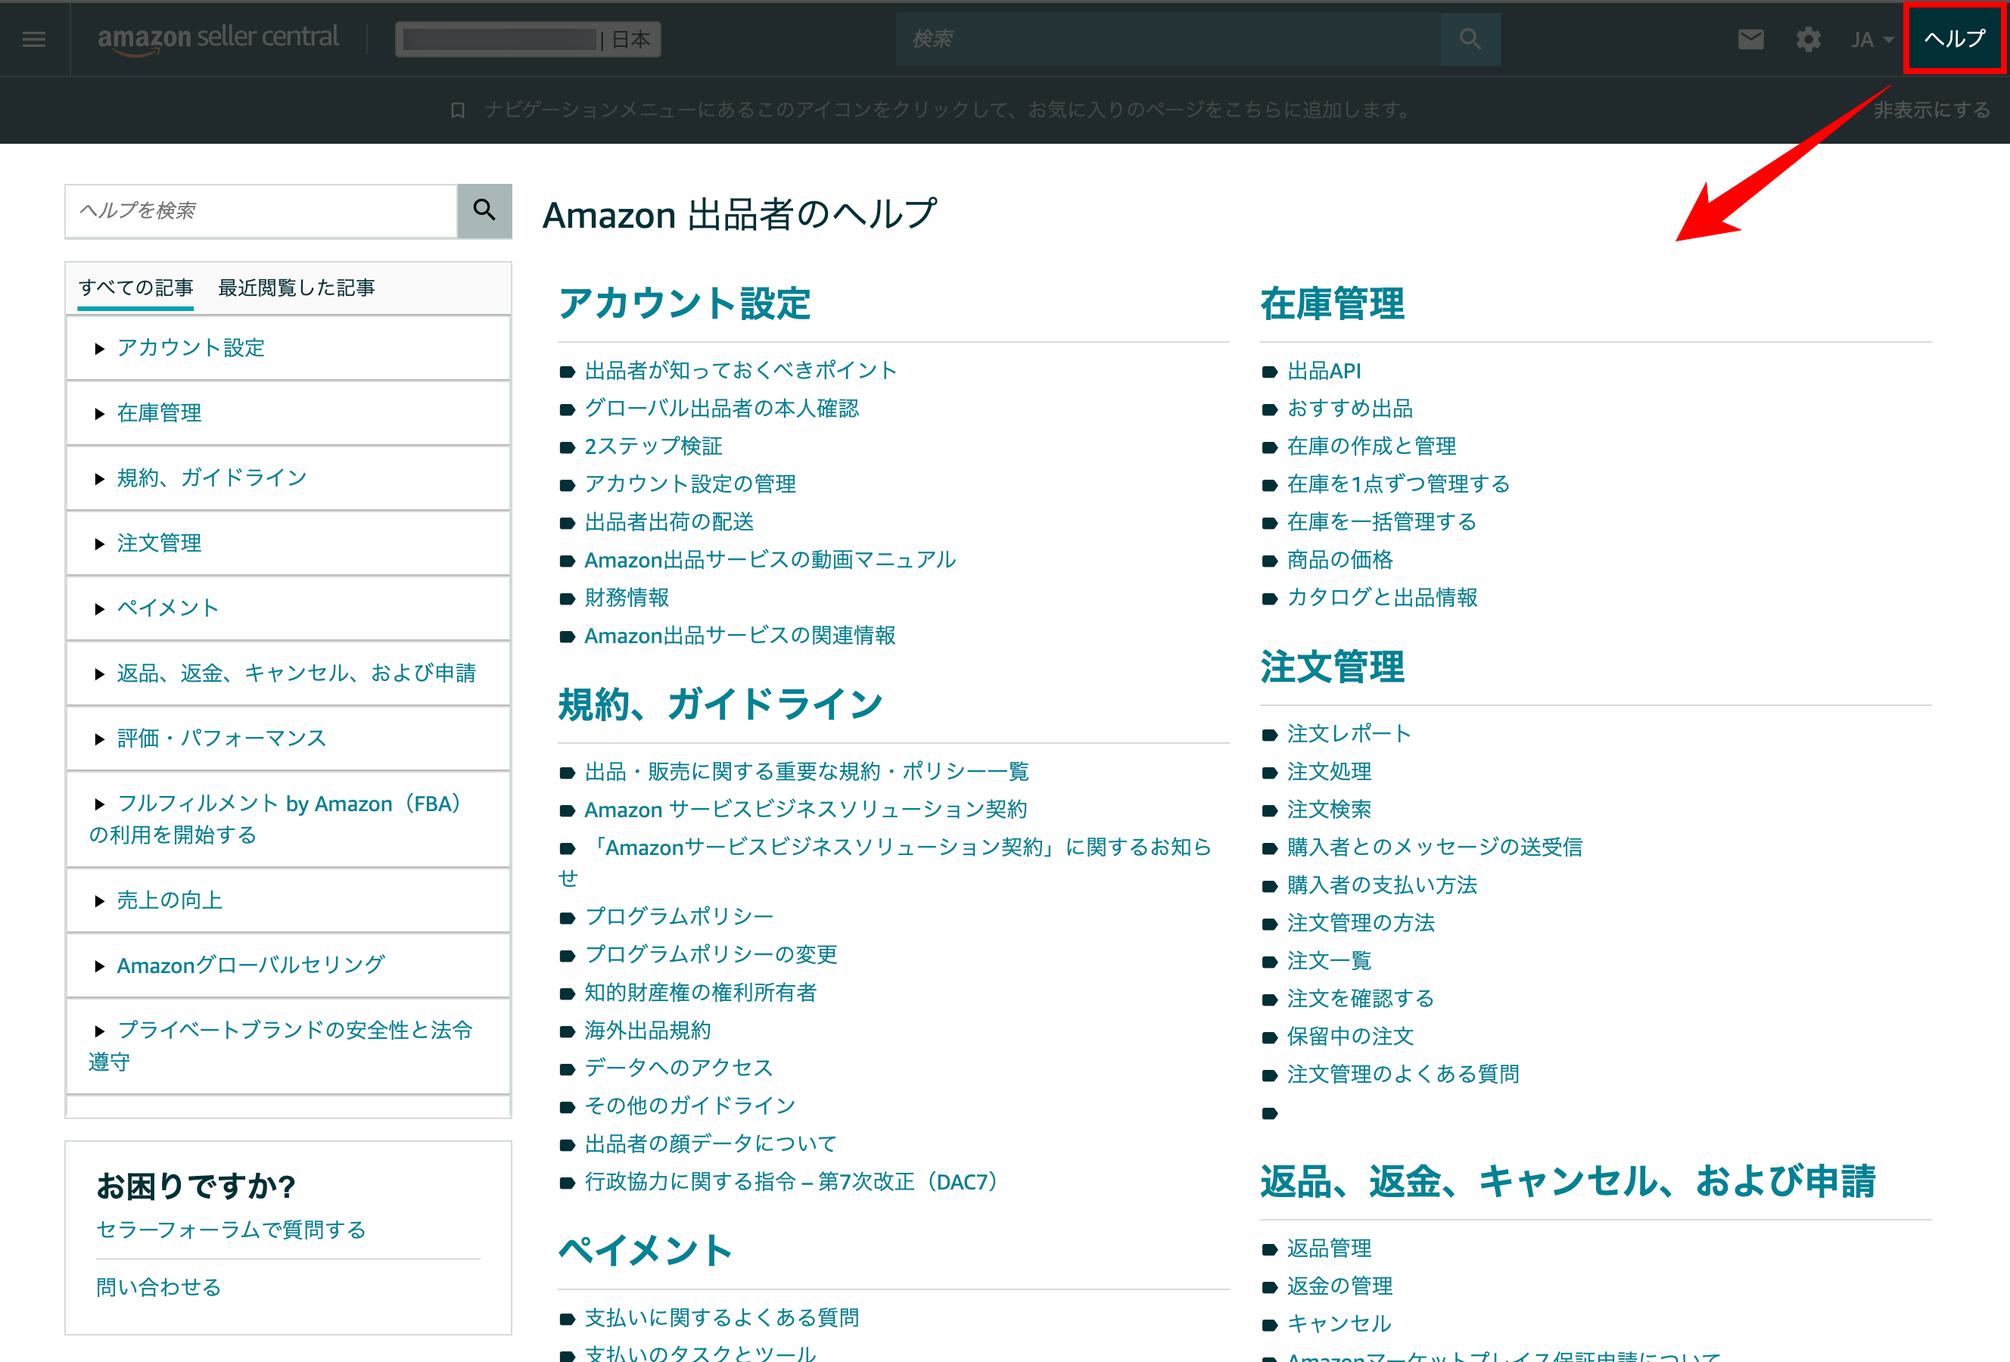Open Amazon出品サービスの動画マニュアル link
2010x1362 pixels.
tap(770, 559)
